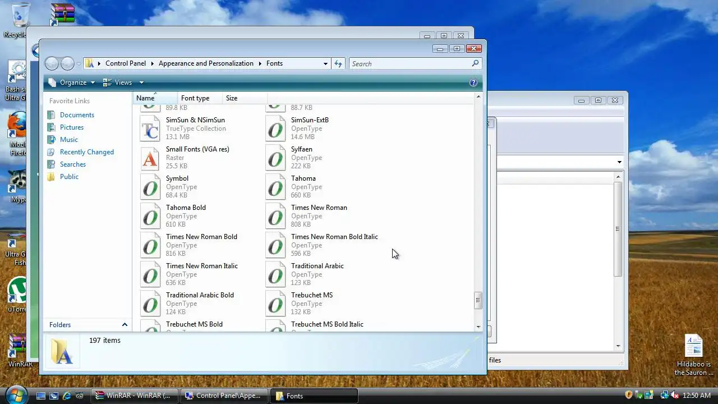Expand the Folders pane chevron
This screenshot has width=718, height=404.
click(125, 324)
